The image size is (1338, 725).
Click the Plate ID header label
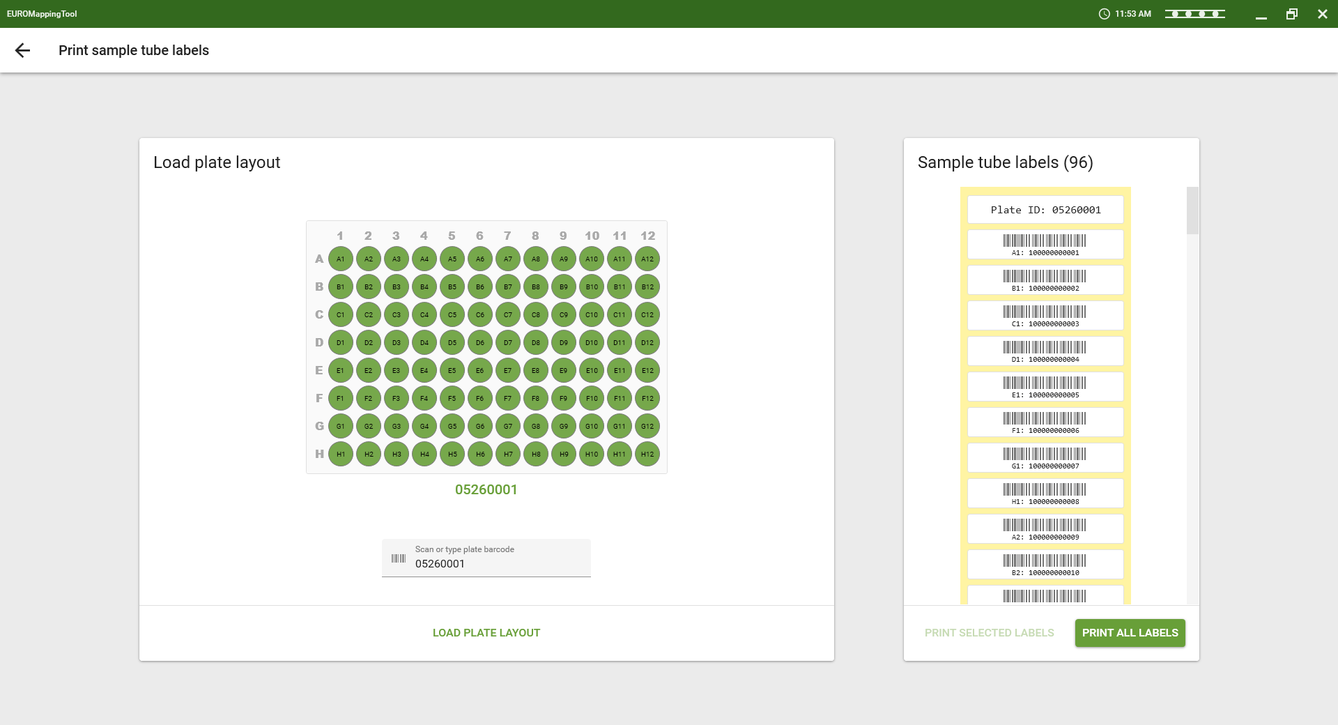point(1045,210)
